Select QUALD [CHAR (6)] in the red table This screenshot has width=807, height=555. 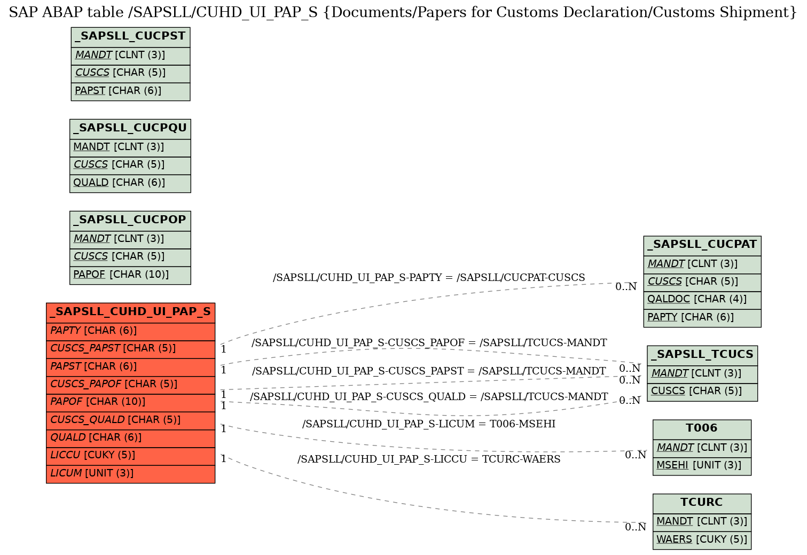[x=131, y=438]
